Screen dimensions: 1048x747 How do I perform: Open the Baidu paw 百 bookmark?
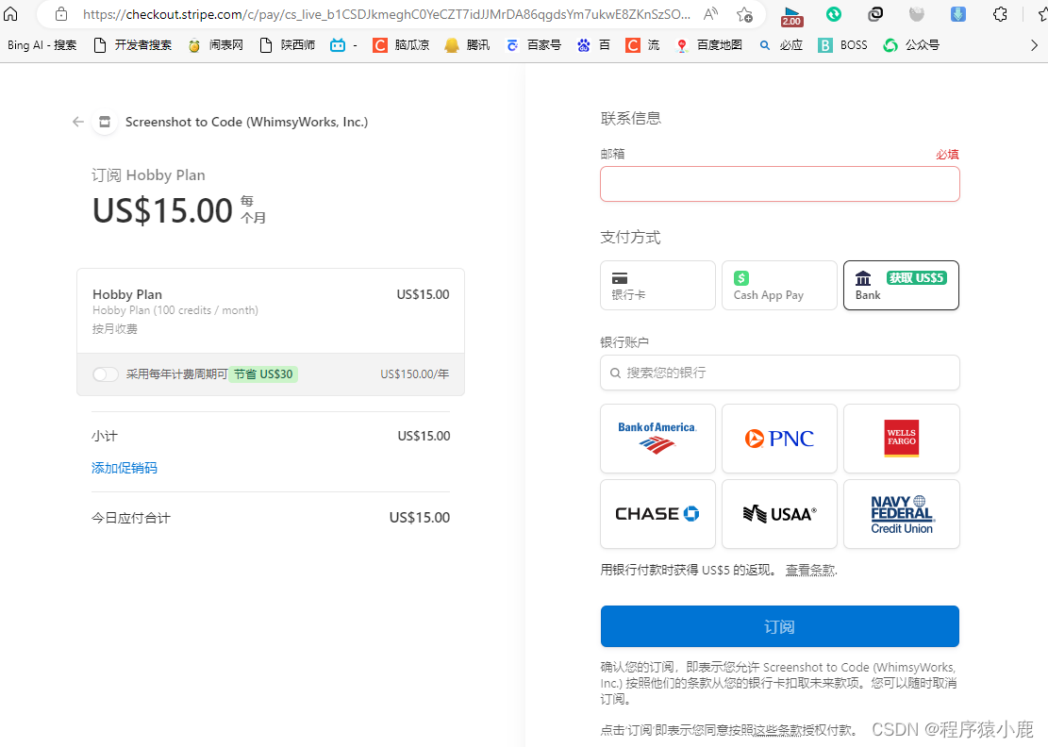point(593,44)
